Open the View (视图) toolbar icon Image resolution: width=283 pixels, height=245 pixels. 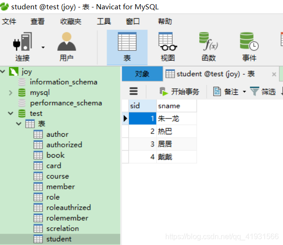point(168,47)
